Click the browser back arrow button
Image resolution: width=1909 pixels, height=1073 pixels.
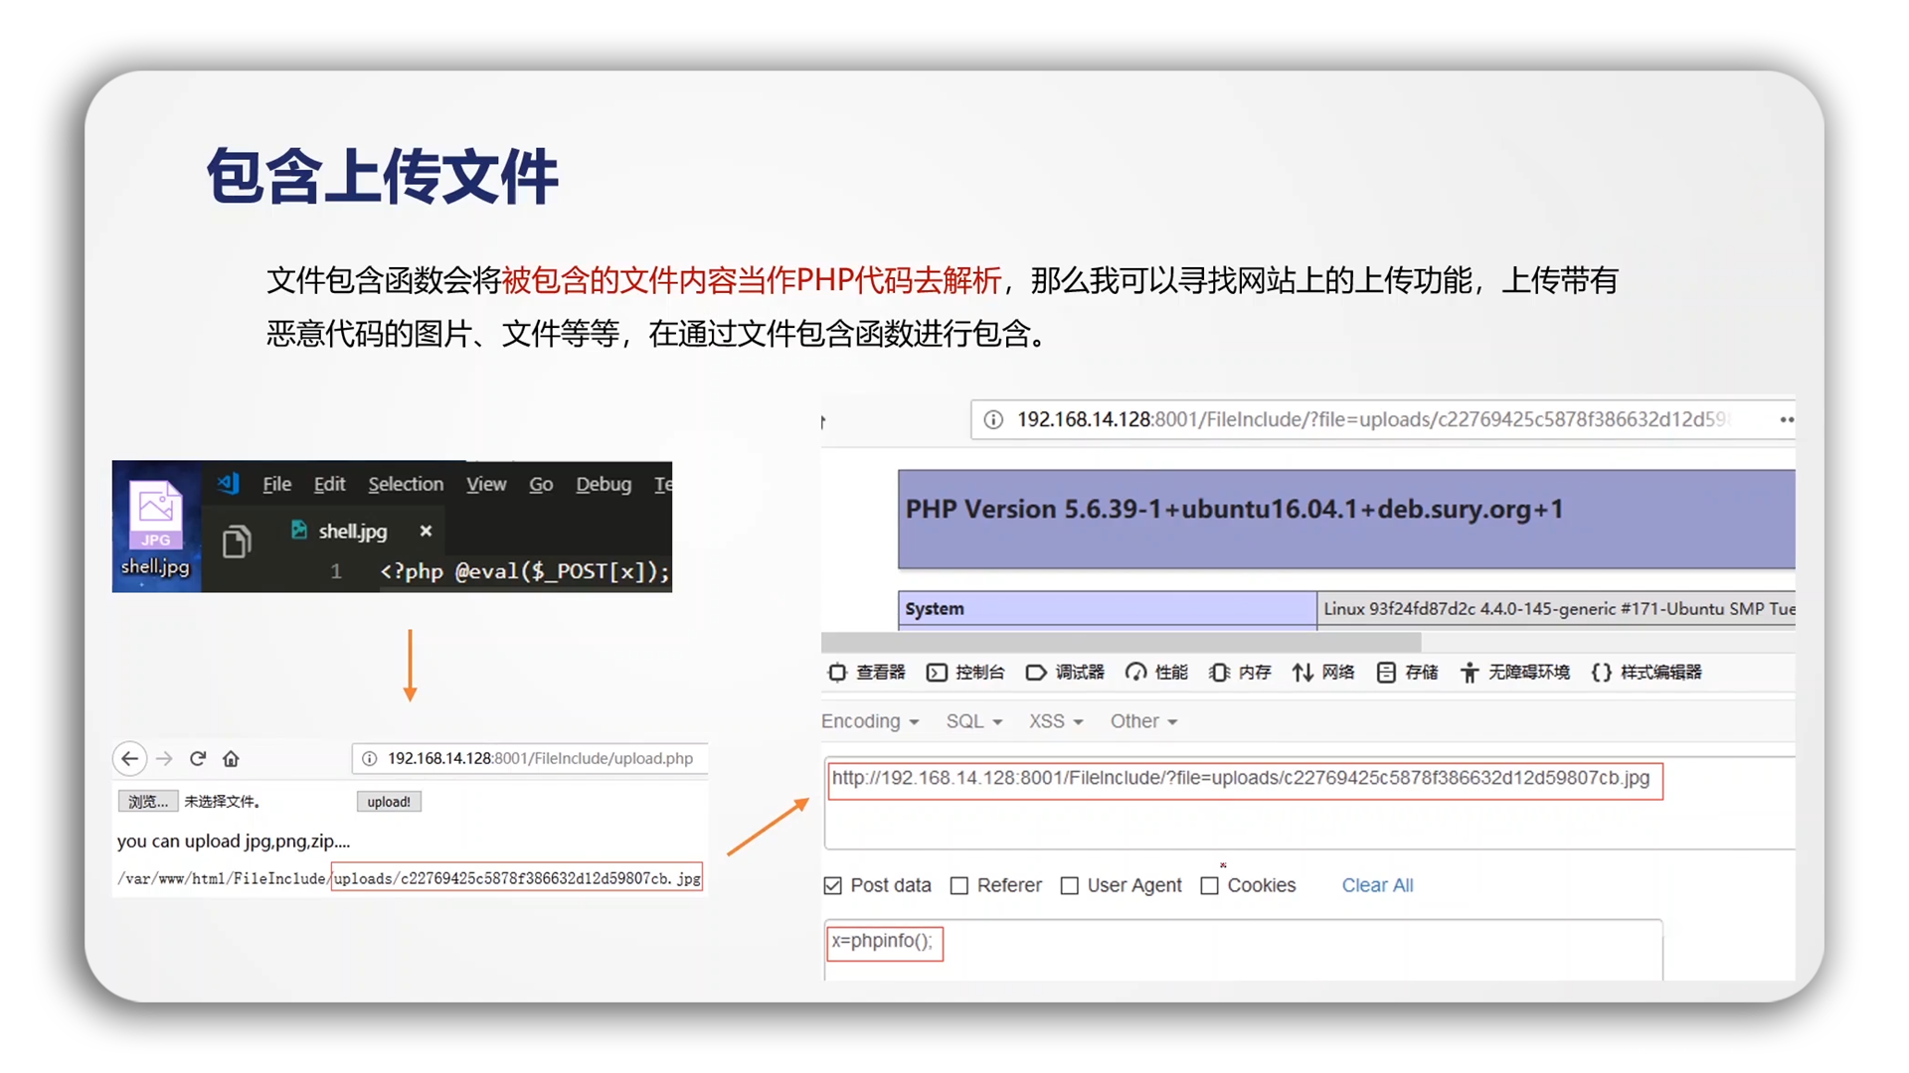pos(129,759)
